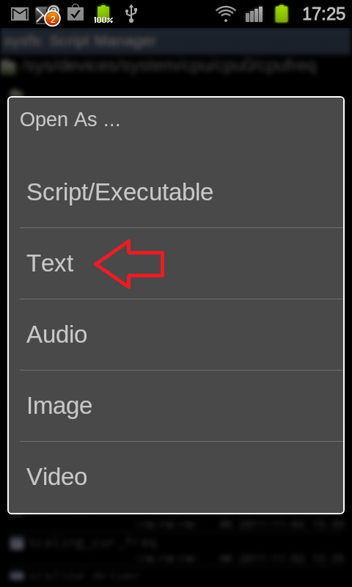Tap the Market shopping bag checkmark icon

click(x=76, y=12)
